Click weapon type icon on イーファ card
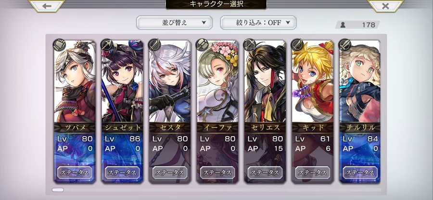Image resolution: width=433 pixels, height=200 pixels. pos(202,45)
